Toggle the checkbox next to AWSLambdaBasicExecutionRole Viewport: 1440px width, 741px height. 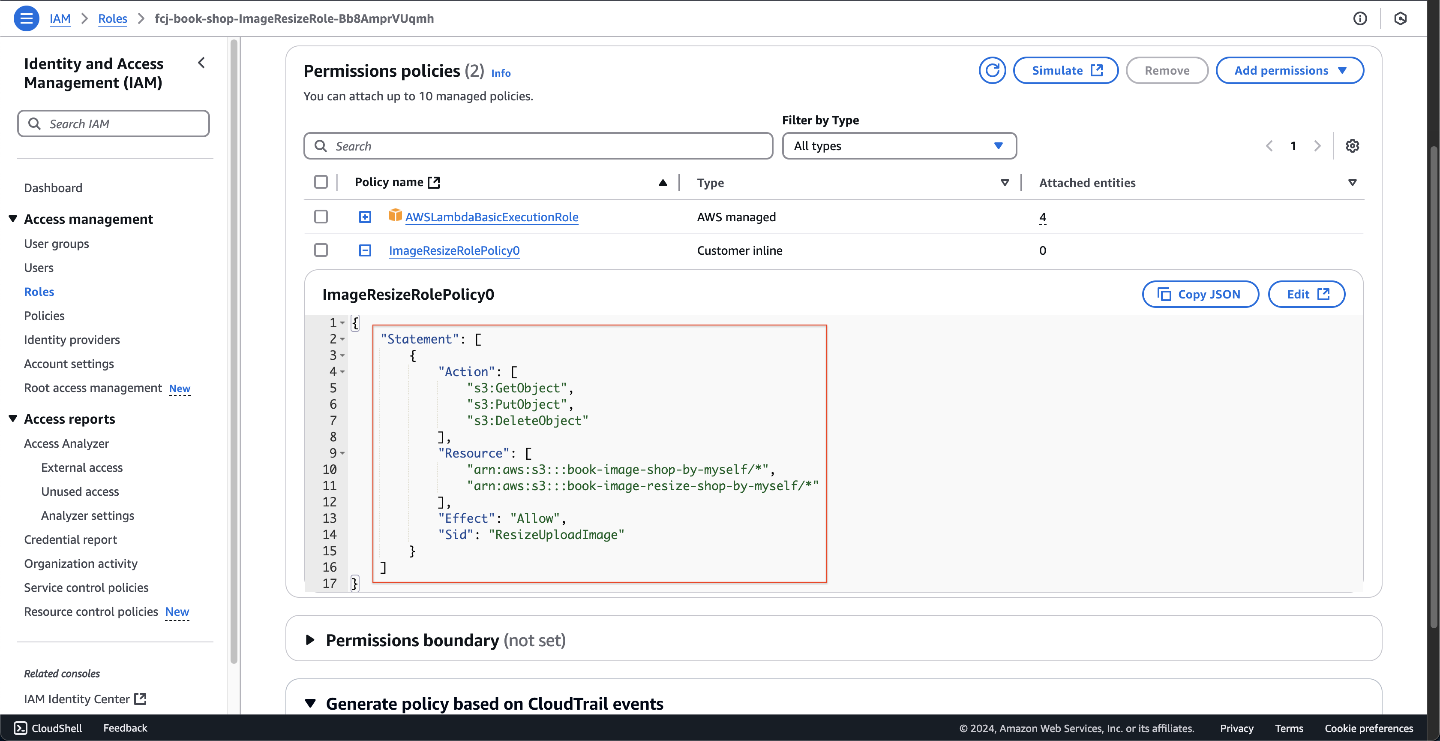tap(321, 217)
